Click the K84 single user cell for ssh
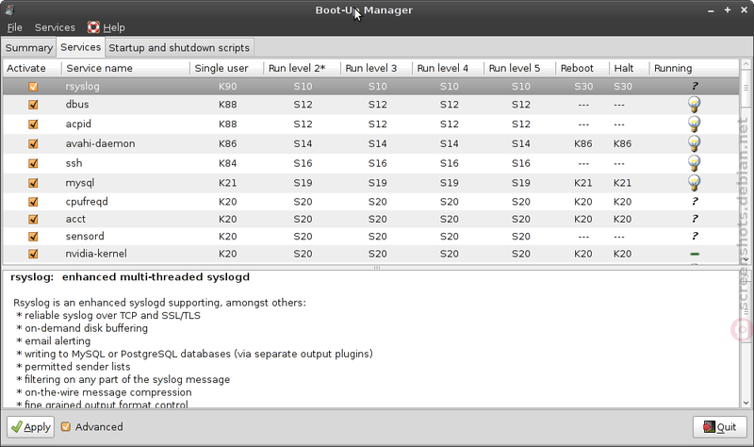The height and width of the screenshot is (447, 754). click(x=227, y=163)
